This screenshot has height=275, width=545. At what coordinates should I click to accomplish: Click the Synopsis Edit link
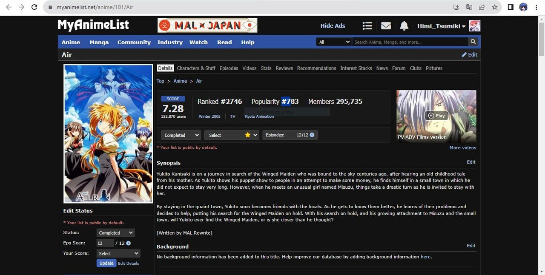[471, 162]
